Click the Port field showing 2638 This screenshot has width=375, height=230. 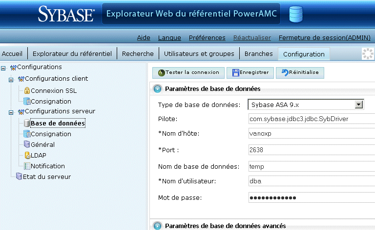312,150
